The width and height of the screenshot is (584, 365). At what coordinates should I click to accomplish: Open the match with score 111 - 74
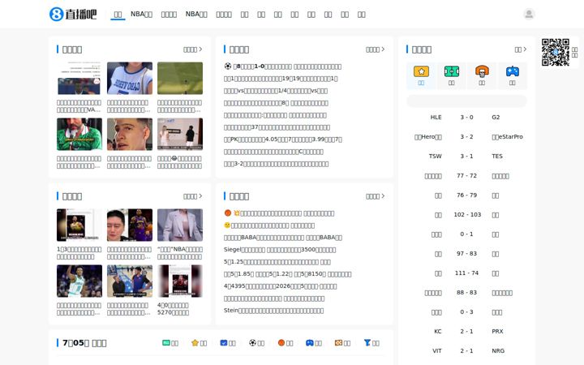tap(466, 273)
